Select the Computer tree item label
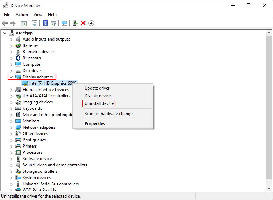 [x=32, y=64]
